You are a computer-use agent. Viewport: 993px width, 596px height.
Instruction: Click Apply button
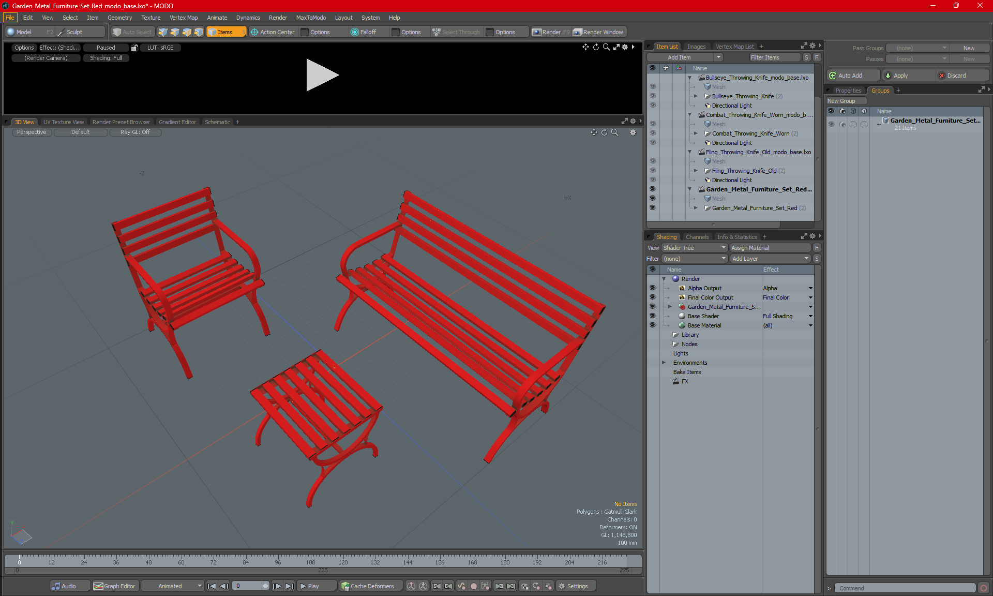coord(908,76)
